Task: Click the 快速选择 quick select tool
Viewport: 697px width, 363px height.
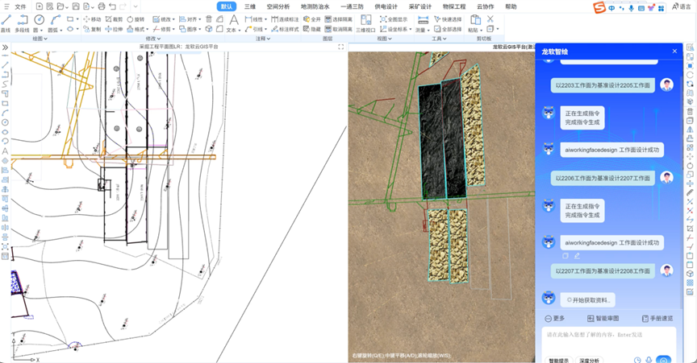Action: click(448, 19)
